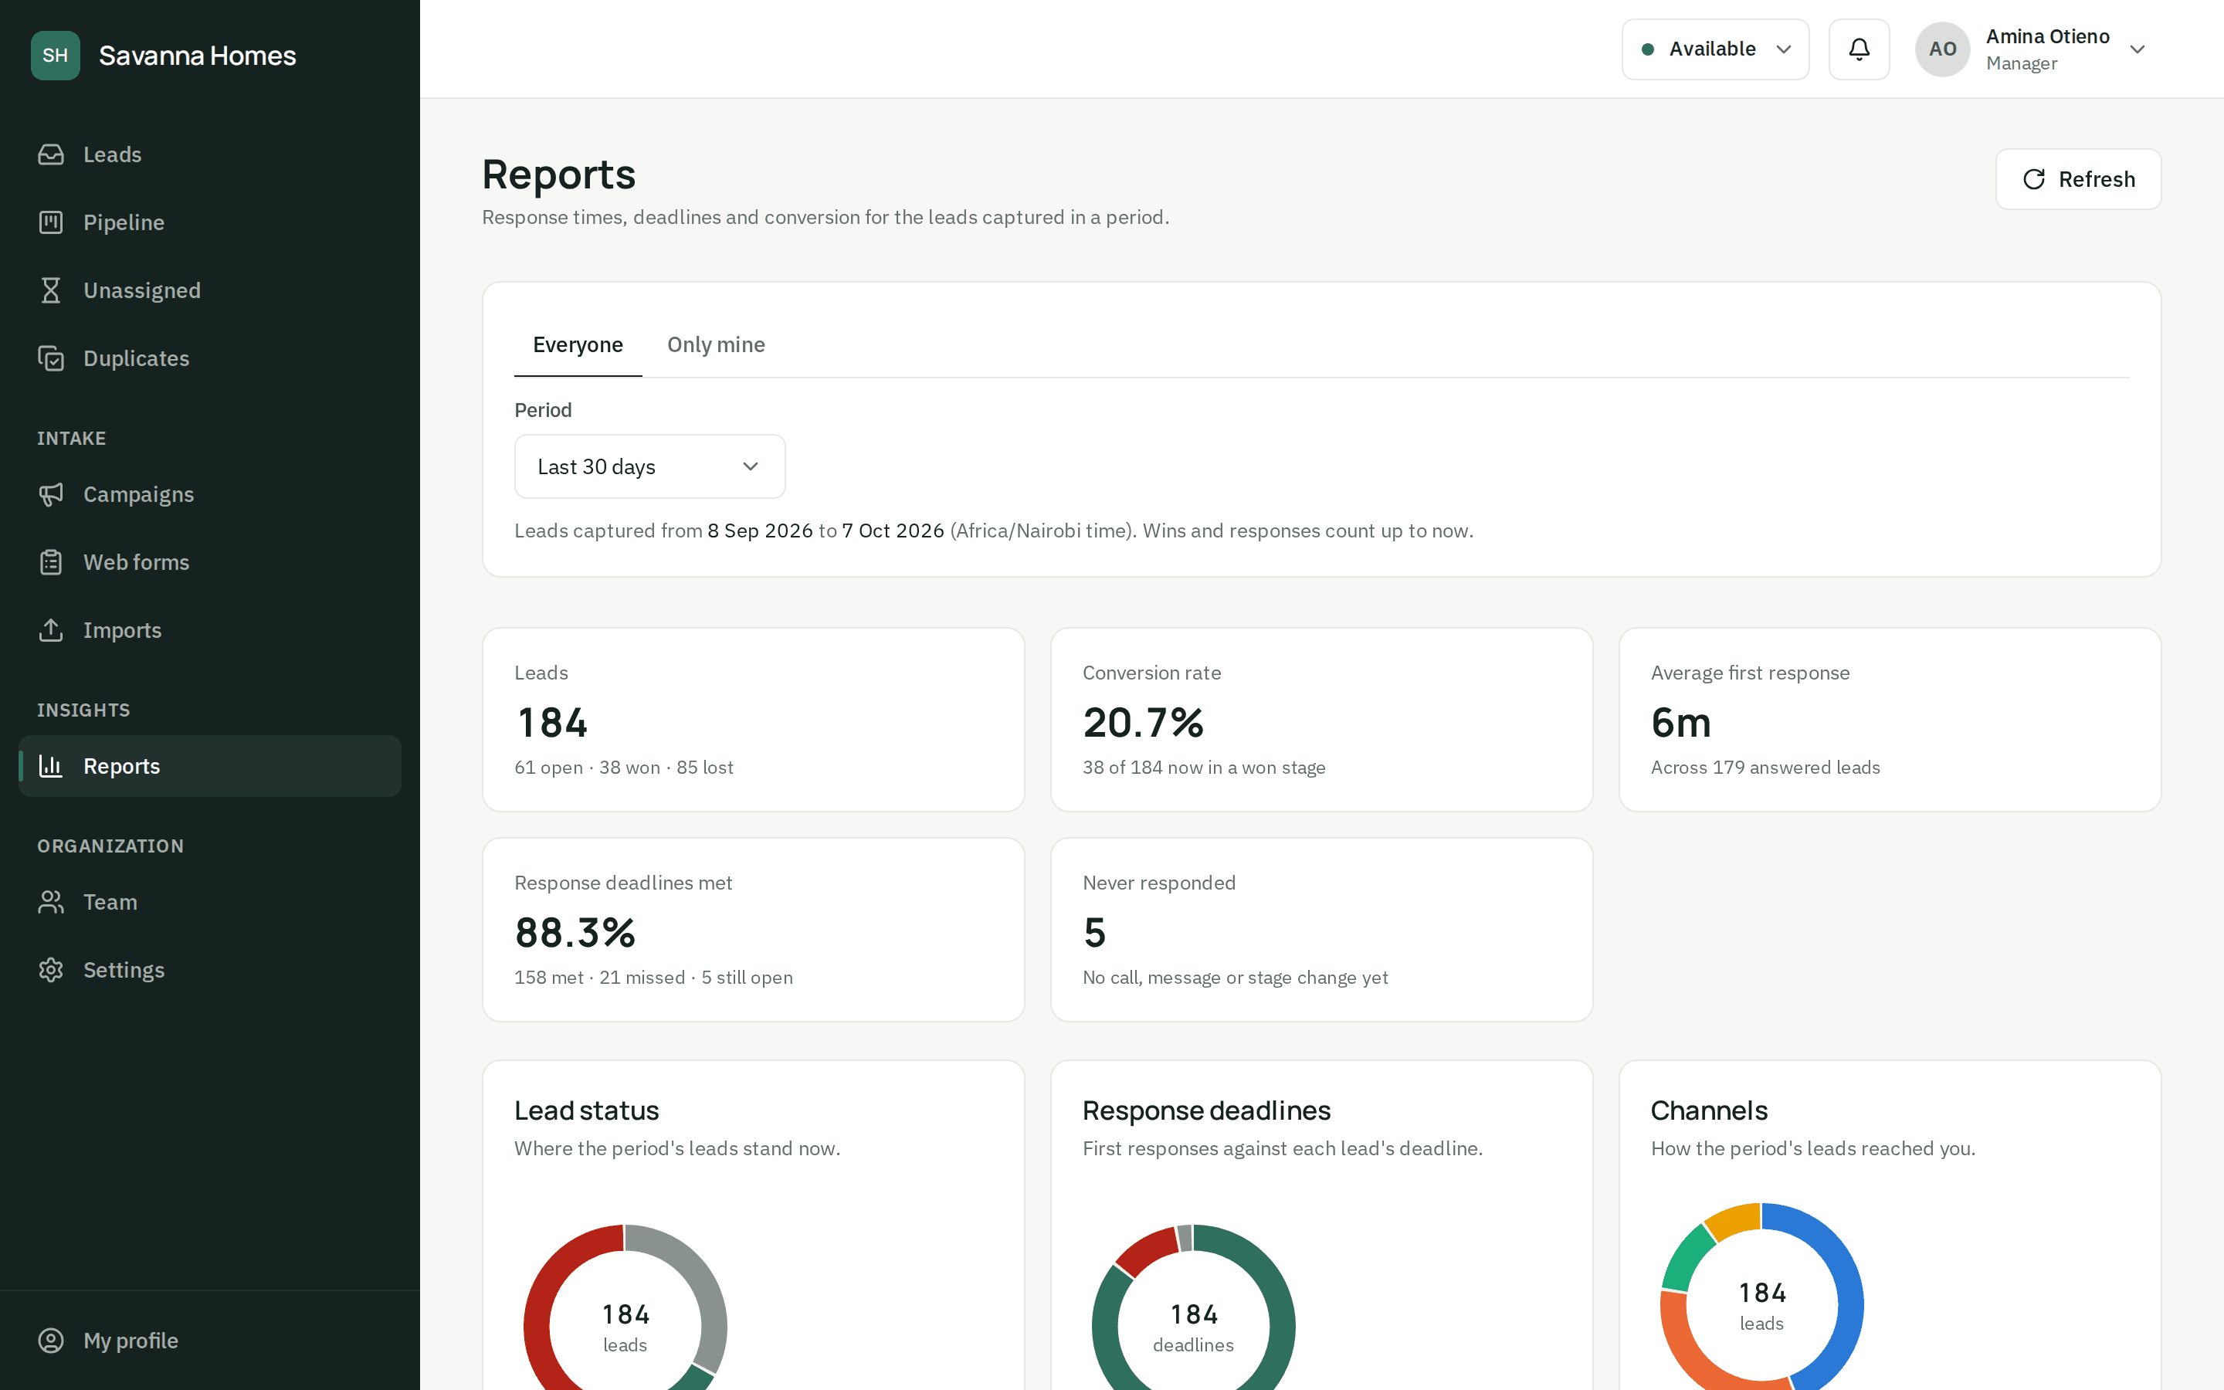Click the Average first response 6m value
Screen dimensions: 2224x1390
point(1681,723)
